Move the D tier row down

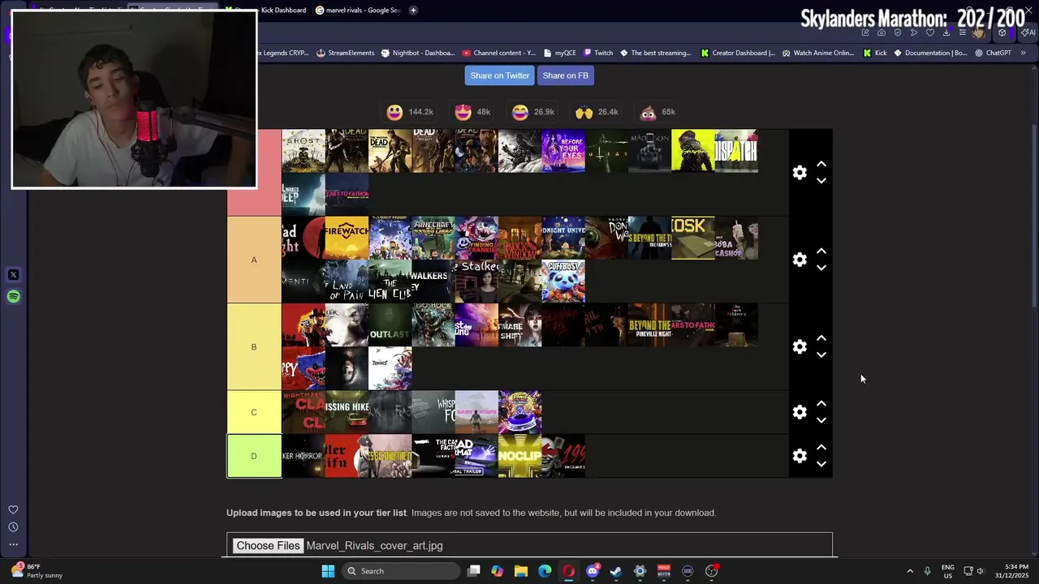click(x=821, y=464)
